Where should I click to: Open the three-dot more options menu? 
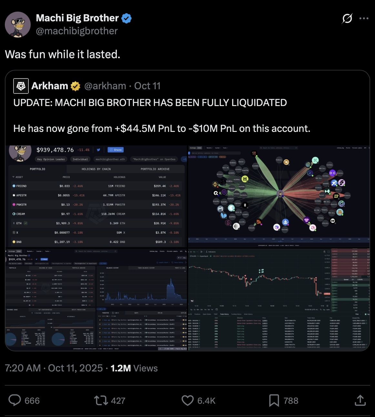(364, 18)
